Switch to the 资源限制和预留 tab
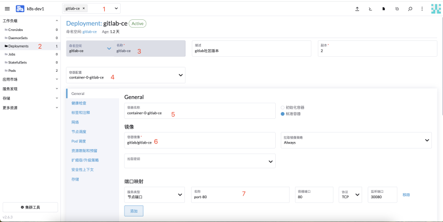This screenshot has width=443, height=222. click(85, 151)
